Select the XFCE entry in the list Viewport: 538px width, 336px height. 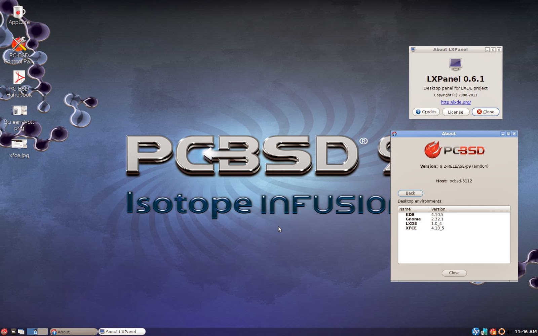420,228
